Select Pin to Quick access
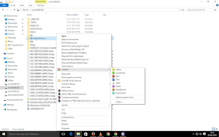 click(84, 43)
